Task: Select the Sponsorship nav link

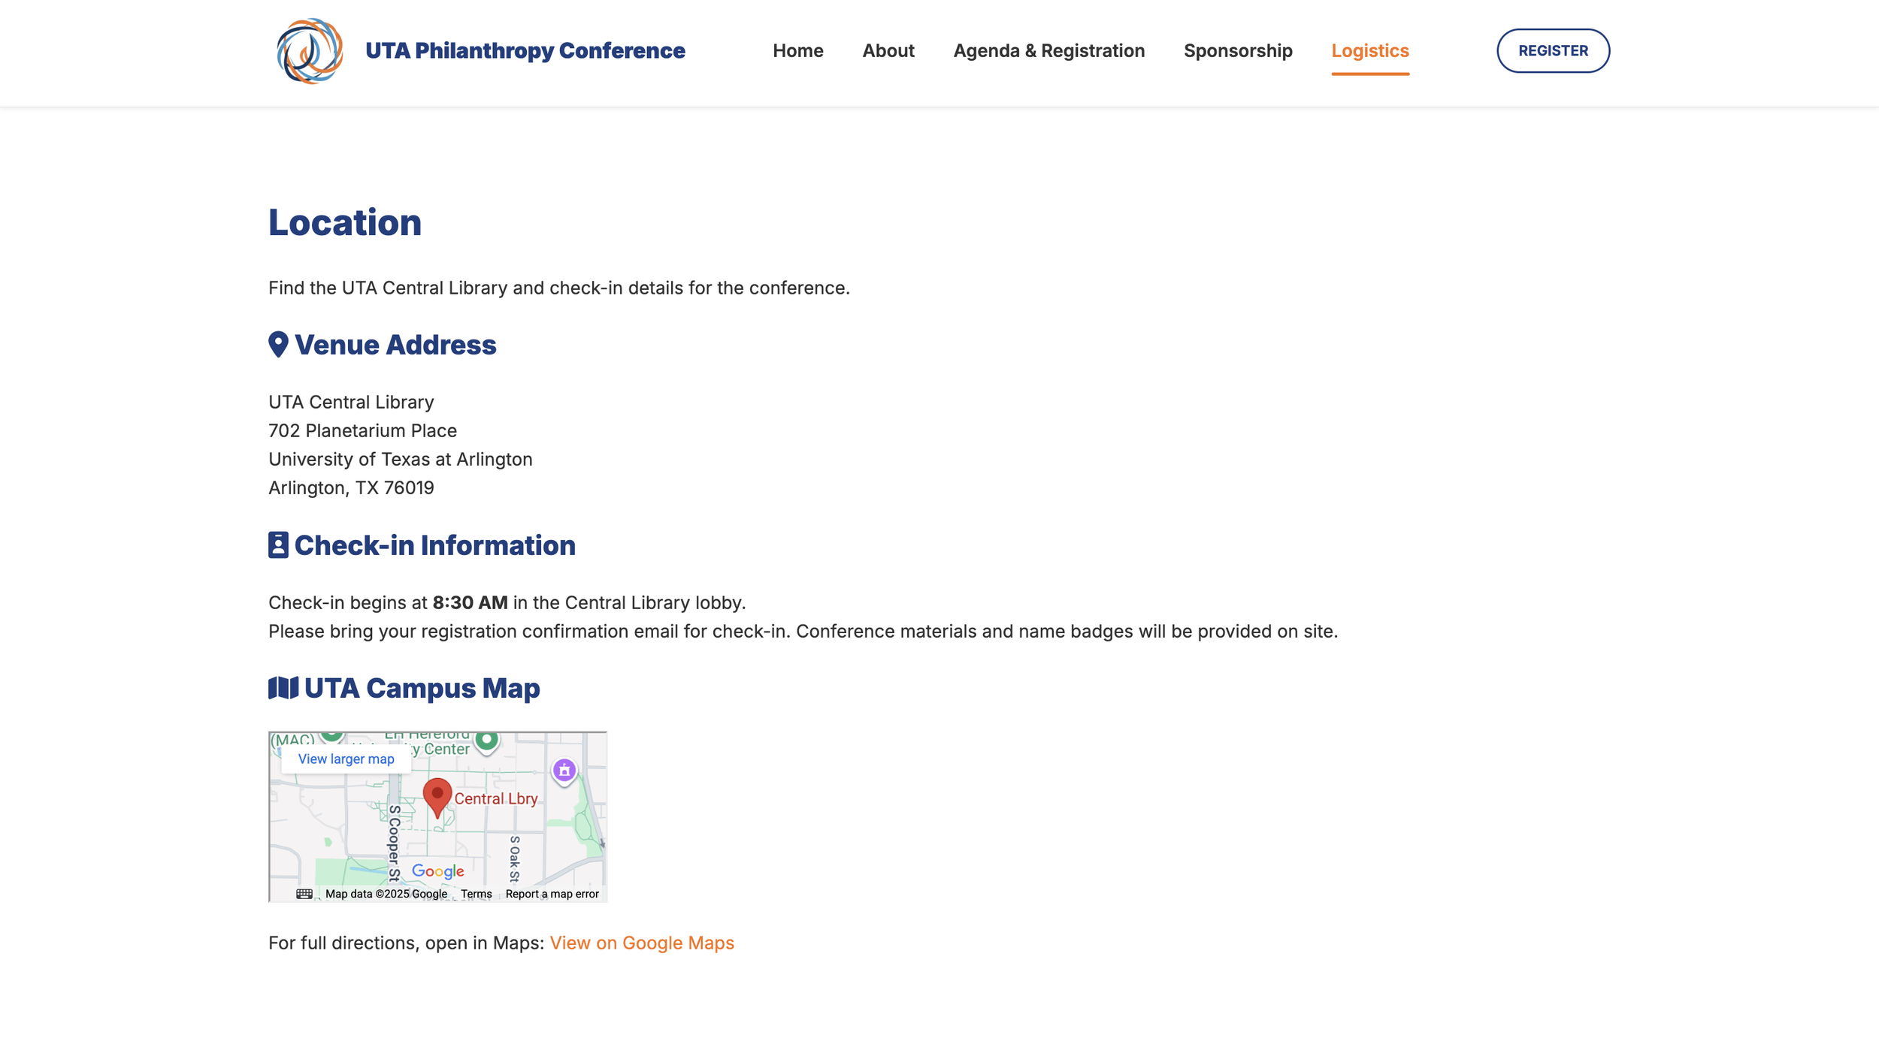Action: tap(1237, 50)
